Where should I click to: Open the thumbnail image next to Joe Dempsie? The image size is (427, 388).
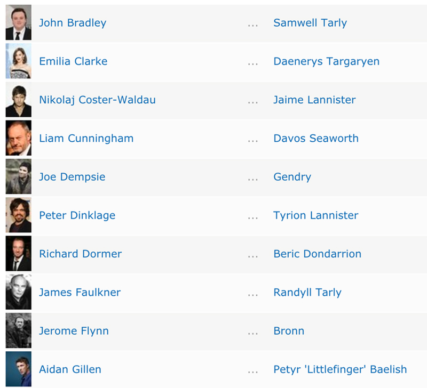(18, 177)
